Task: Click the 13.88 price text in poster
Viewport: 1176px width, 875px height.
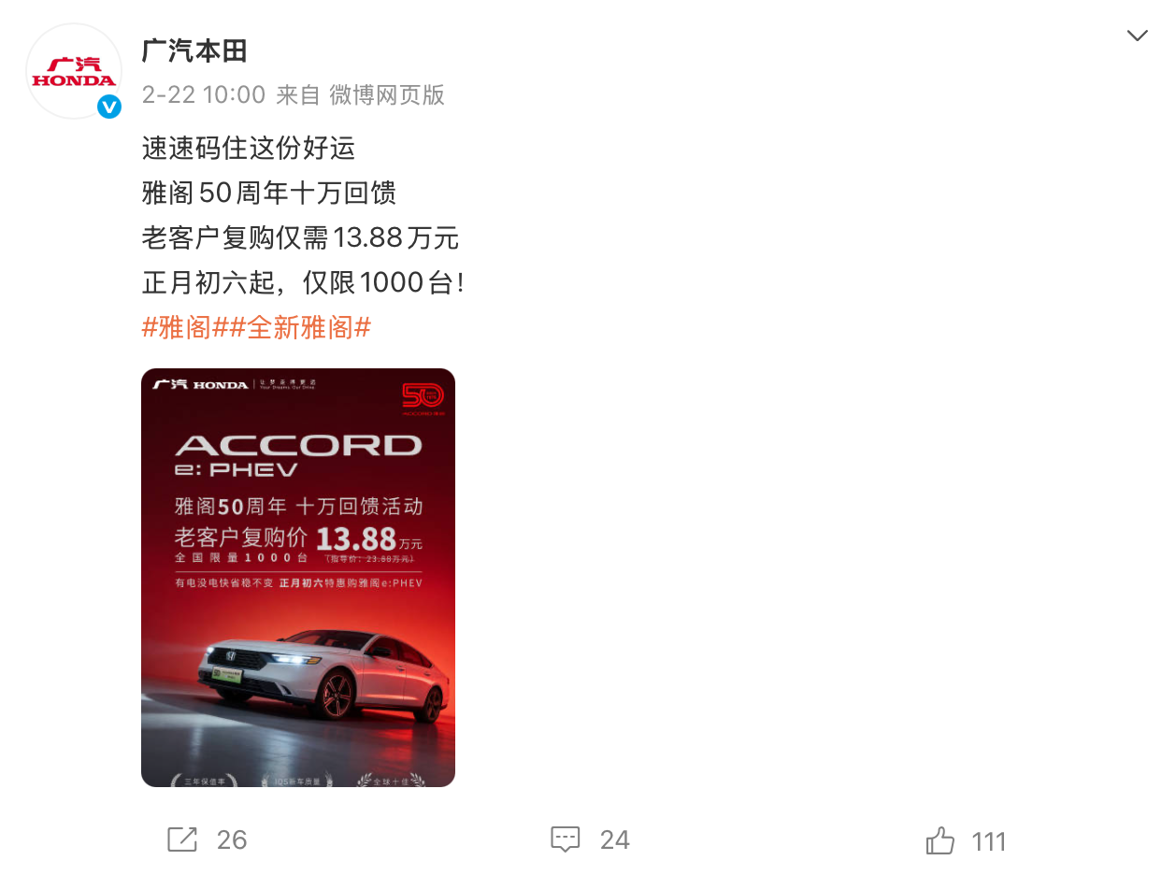Action: click(x=356, y=539)
